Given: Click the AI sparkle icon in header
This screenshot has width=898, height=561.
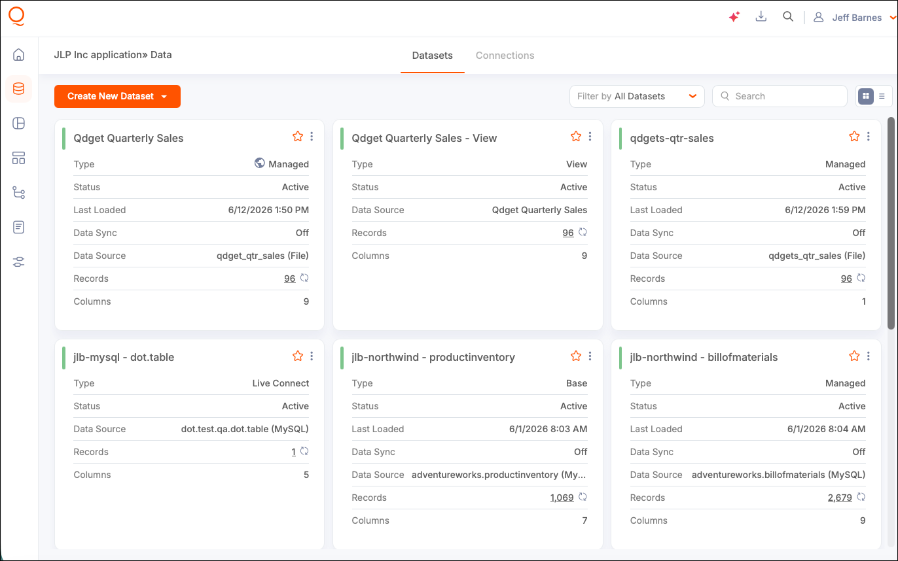Looking at the screenshot, I should click(x=734, y=17).
